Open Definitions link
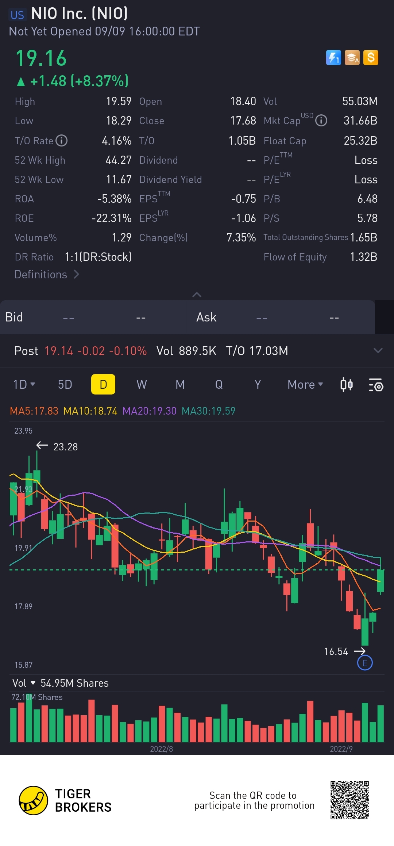Screen dimensions: 394x846 (47, 274)
